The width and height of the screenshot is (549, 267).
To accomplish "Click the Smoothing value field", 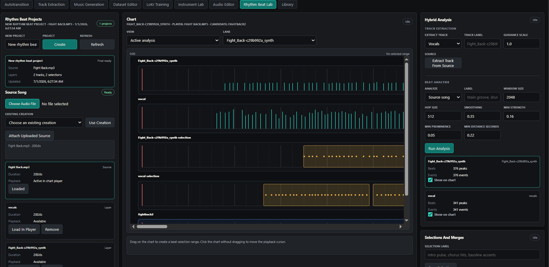I will click(482, 116).
